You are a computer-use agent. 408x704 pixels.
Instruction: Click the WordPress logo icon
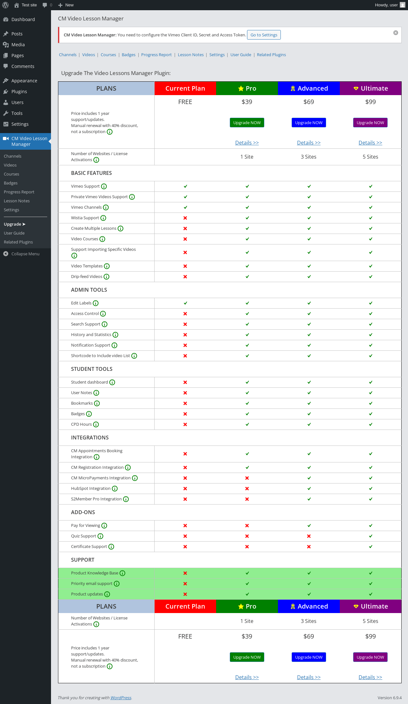coord(5,5)
